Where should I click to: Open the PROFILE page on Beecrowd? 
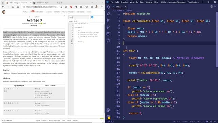tap(25, 12)
